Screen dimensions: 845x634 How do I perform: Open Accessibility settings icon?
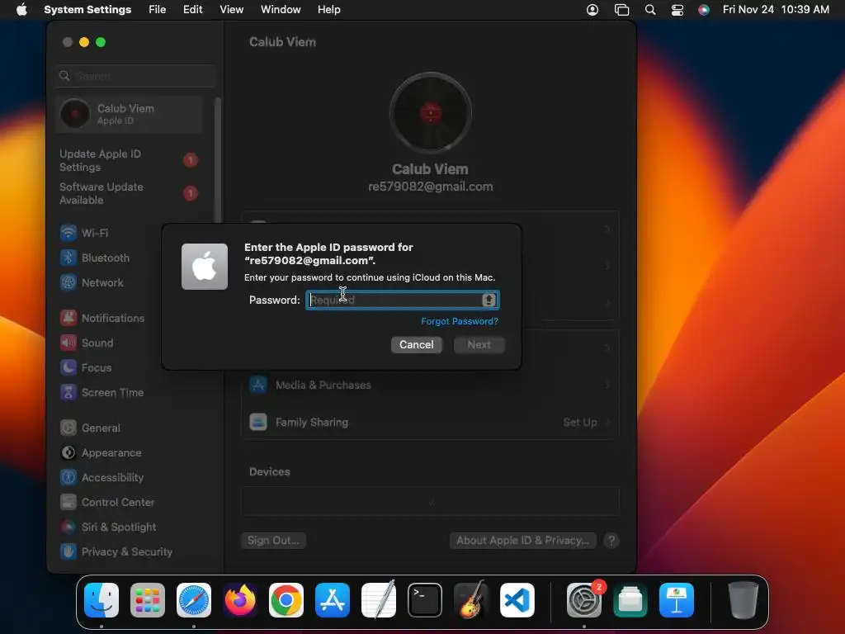[68, 478]
